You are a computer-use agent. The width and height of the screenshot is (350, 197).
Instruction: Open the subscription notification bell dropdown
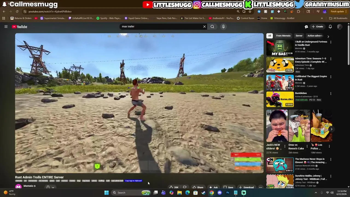coord(50,187)
